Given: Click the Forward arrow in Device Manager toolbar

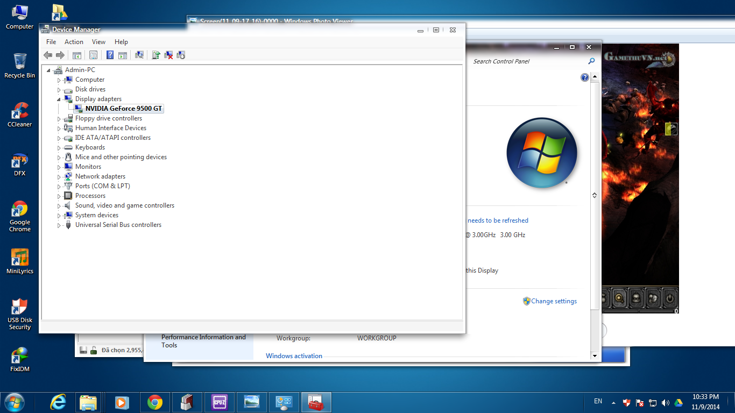Looking at the screenshot, I should pyautogui.click(x=60, y=55).
